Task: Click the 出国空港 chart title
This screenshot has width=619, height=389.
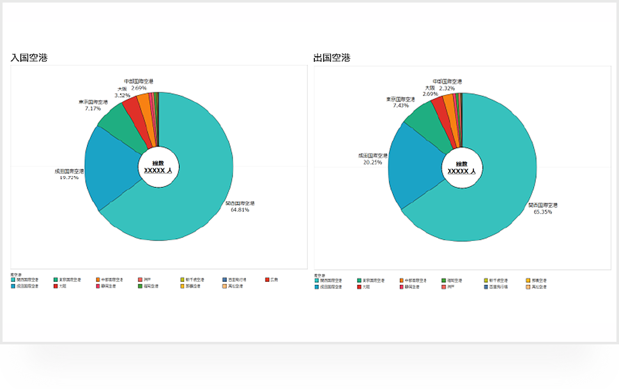Action: click(332, 58)
